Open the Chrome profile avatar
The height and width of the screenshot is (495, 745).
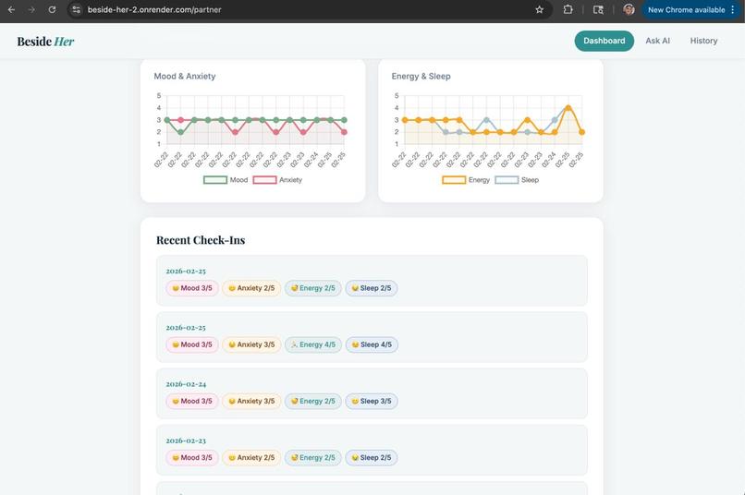[x=629, y=9]
